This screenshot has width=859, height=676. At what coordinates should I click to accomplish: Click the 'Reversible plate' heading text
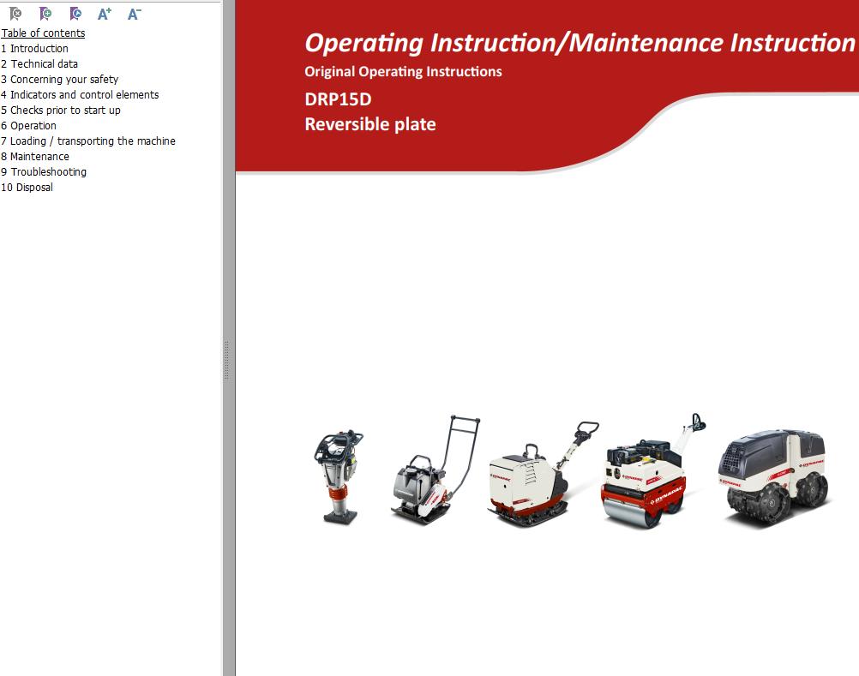370,124
